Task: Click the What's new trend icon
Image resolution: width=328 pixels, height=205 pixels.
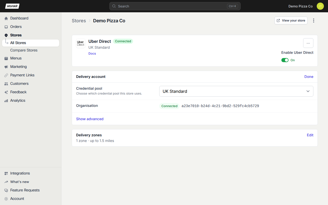Action: click(x=6, y=182)
